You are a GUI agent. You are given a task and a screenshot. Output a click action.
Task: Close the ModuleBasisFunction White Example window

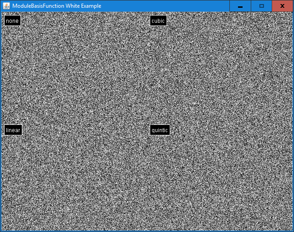282,6
